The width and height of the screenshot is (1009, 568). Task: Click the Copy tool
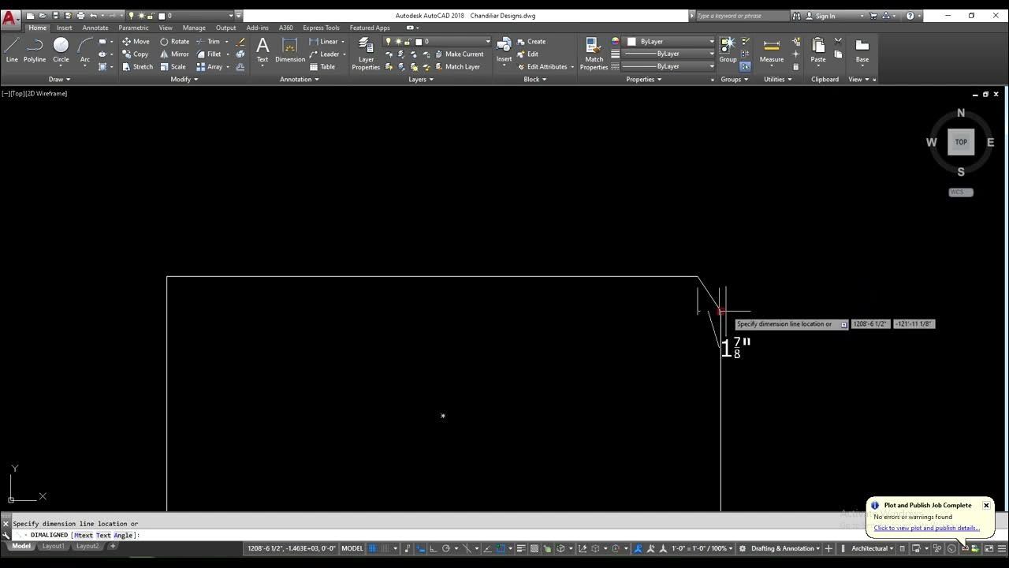[x=136, y=54]
